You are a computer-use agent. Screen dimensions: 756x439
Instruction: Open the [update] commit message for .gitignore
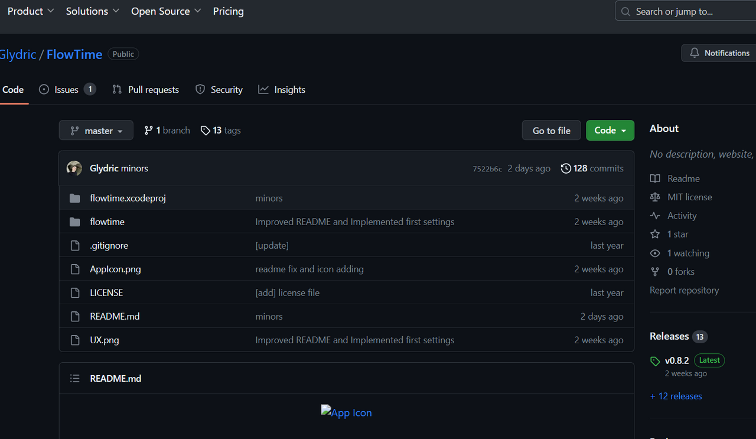point(272,246)
